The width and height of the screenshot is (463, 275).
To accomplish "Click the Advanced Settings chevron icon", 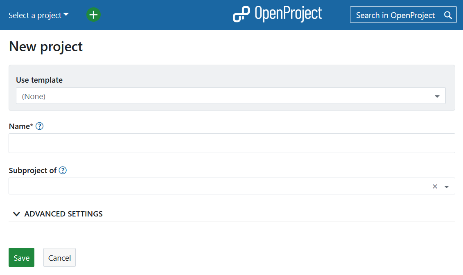I will pyautogui.click(x=16, y=214).
